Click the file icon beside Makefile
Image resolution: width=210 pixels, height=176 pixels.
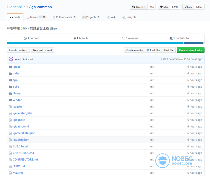pos(10,173)
